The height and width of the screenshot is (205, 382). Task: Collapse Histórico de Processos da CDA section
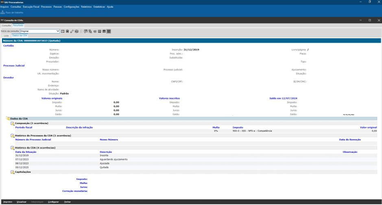(12, 136)
